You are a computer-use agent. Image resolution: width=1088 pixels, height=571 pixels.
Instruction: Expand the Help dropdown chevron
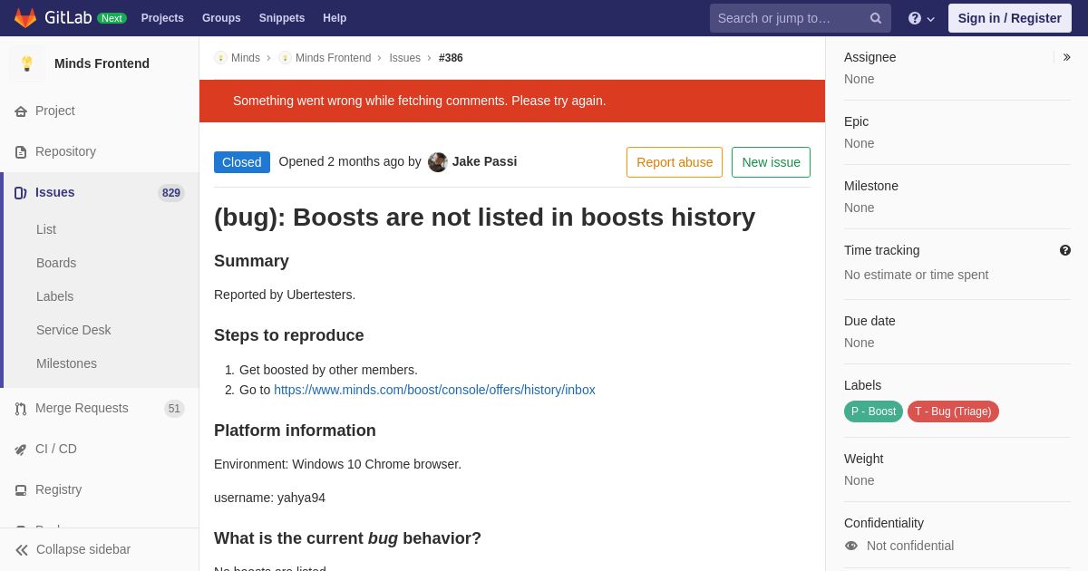(x=931, y=19)
